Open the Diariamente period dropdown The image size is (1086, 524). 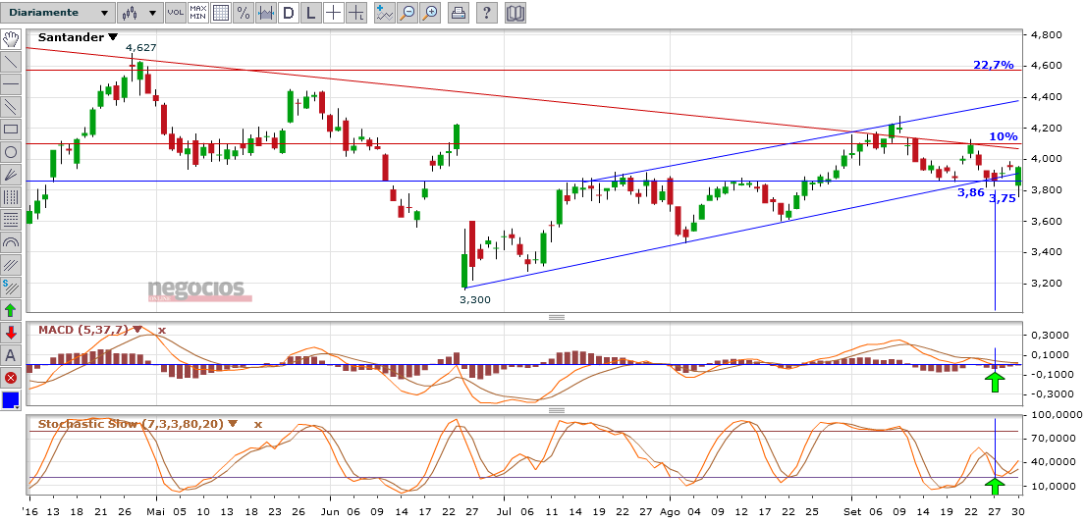[x=58, y=13]
